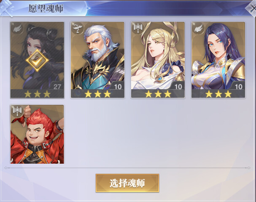Click the count 10 badge on blonde woman card
The image size is (256, 202).
tap(178, 87)
